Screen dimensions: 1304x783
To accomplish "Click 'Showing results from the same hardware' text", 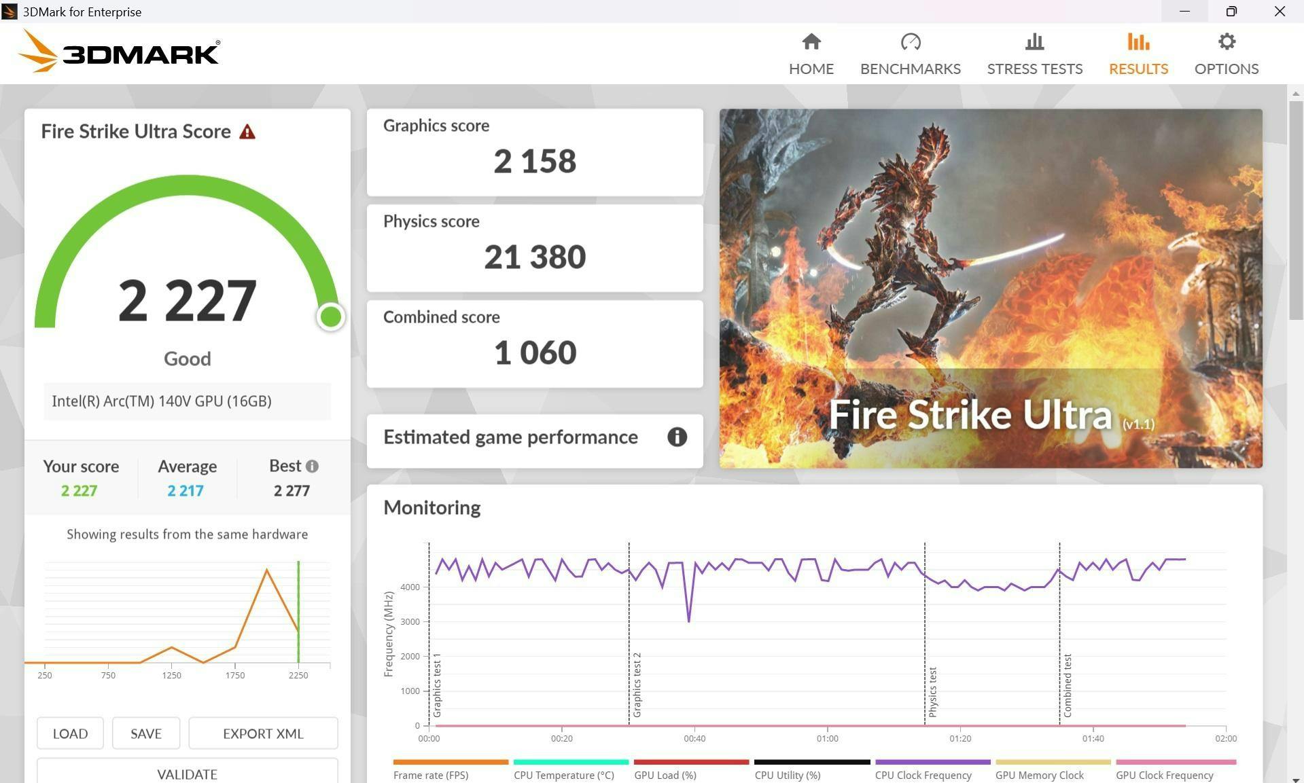I will (x=187, y=534).
